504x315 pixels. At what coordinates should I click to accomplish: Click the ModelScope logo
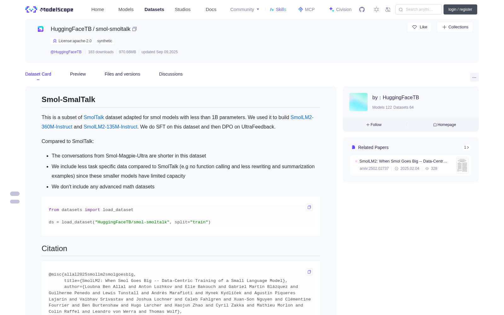[49, 9]
